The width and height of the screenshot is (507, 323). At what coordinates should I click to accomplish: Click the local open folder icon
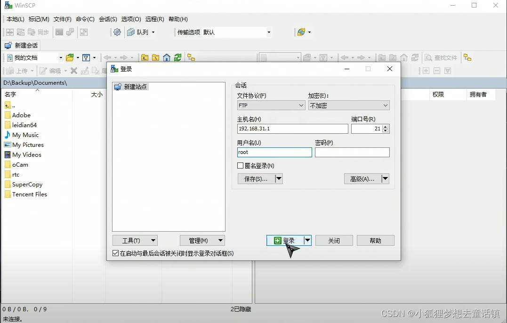point(70,57)
